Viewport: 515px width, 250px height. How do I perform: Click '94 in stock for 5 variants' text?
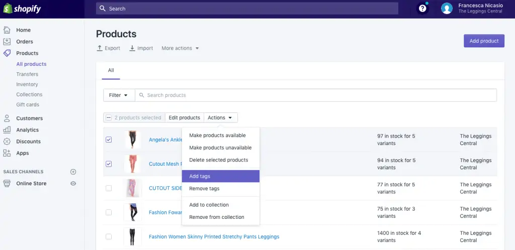[x=396, y=164]
